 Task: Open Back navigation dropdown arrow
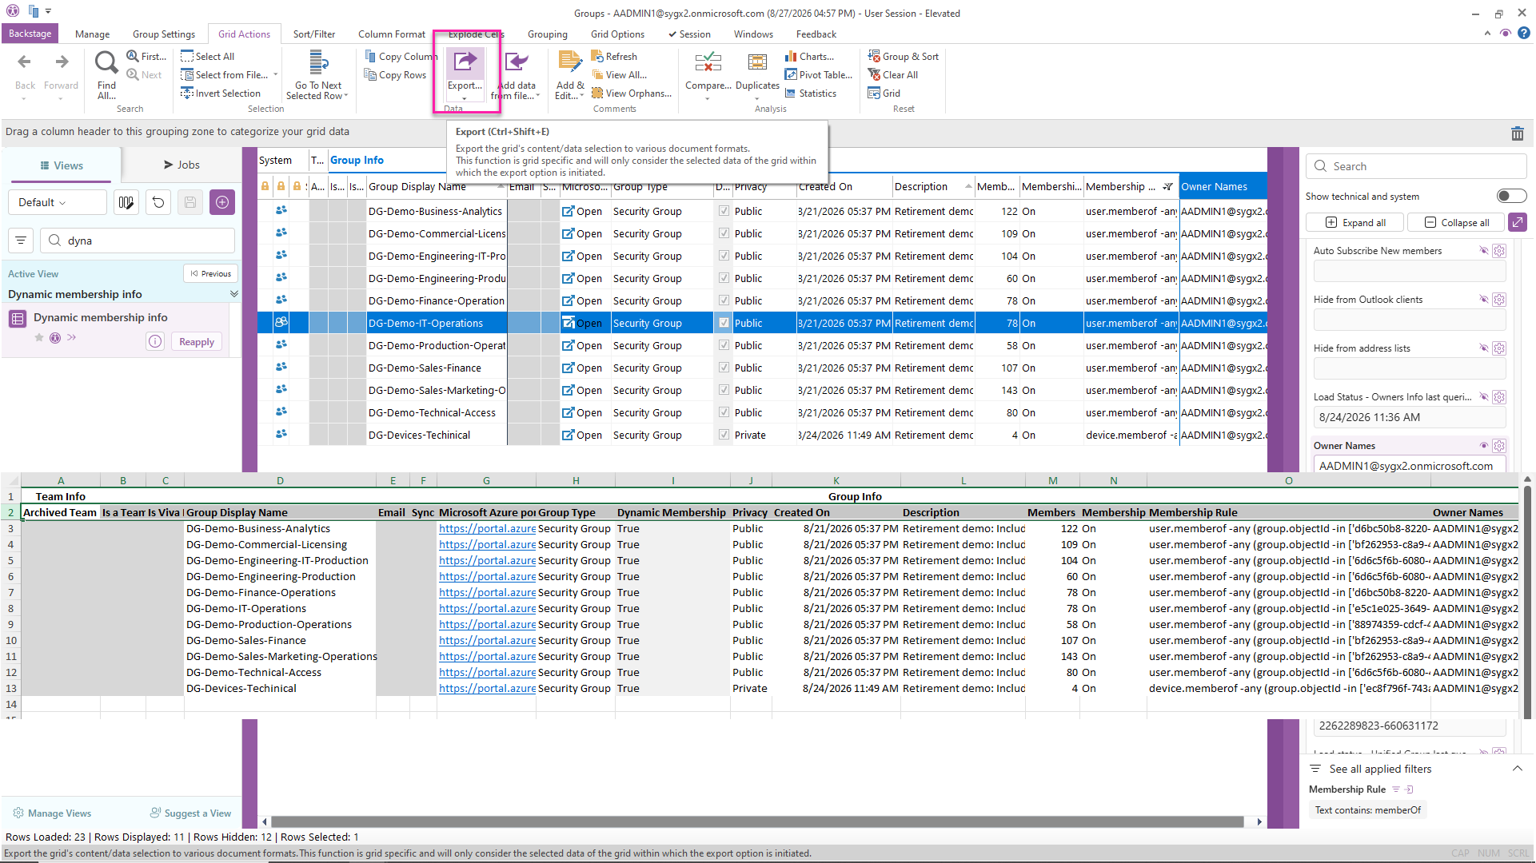tap(24, 99)
